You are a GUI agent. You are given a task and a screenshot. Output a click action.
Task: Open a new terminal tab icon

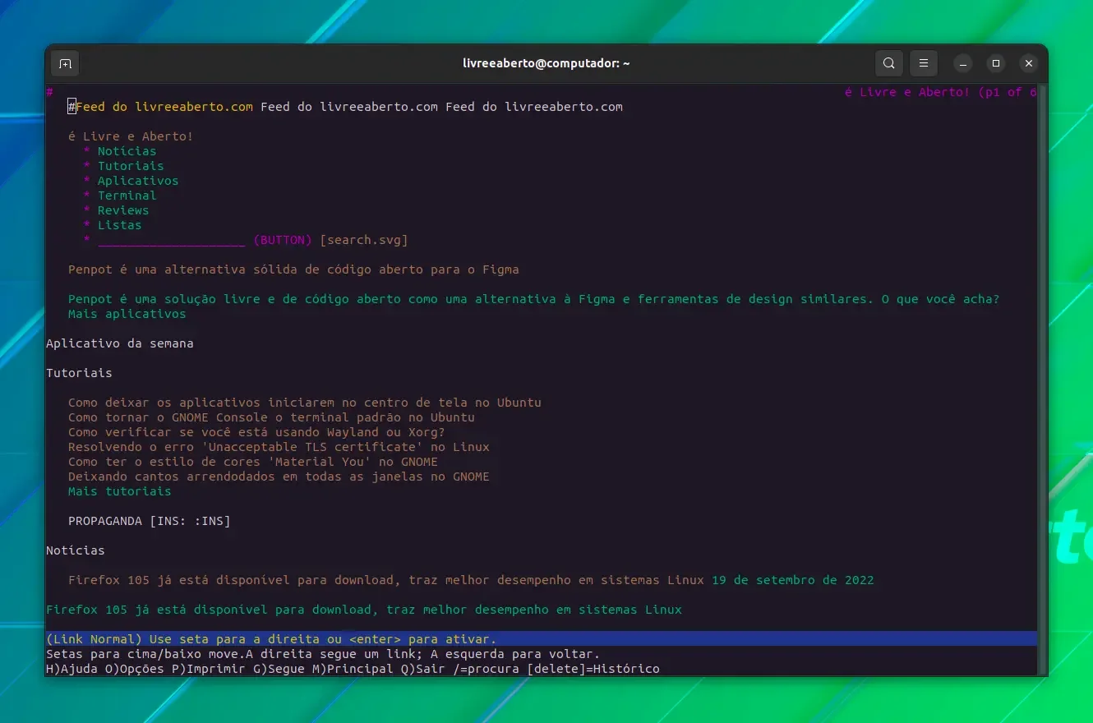point(65,63)
